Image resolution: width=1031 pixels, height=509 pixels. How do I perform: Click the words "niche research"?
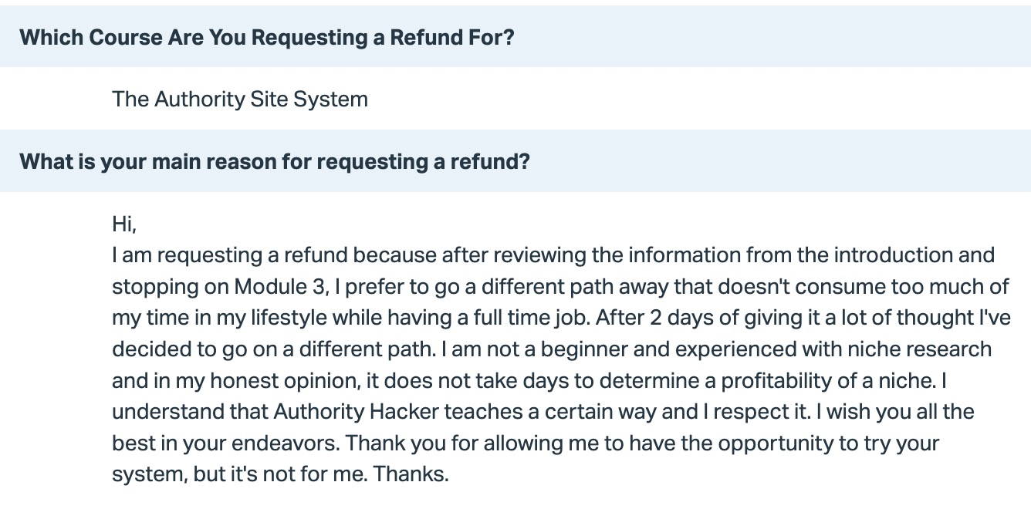[923, 349]
